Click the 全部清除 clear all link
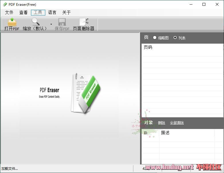 177,123
